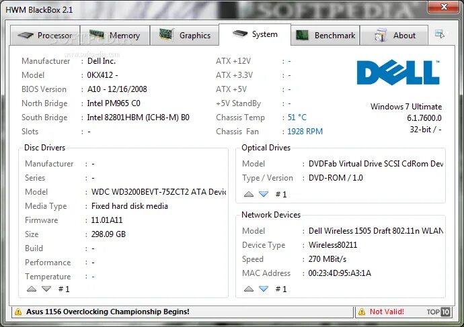Image resolution: width=464 pixels, height=327 pixels.
Task: Show previous optical drive with up arrow
Action: tap(249, 194)
